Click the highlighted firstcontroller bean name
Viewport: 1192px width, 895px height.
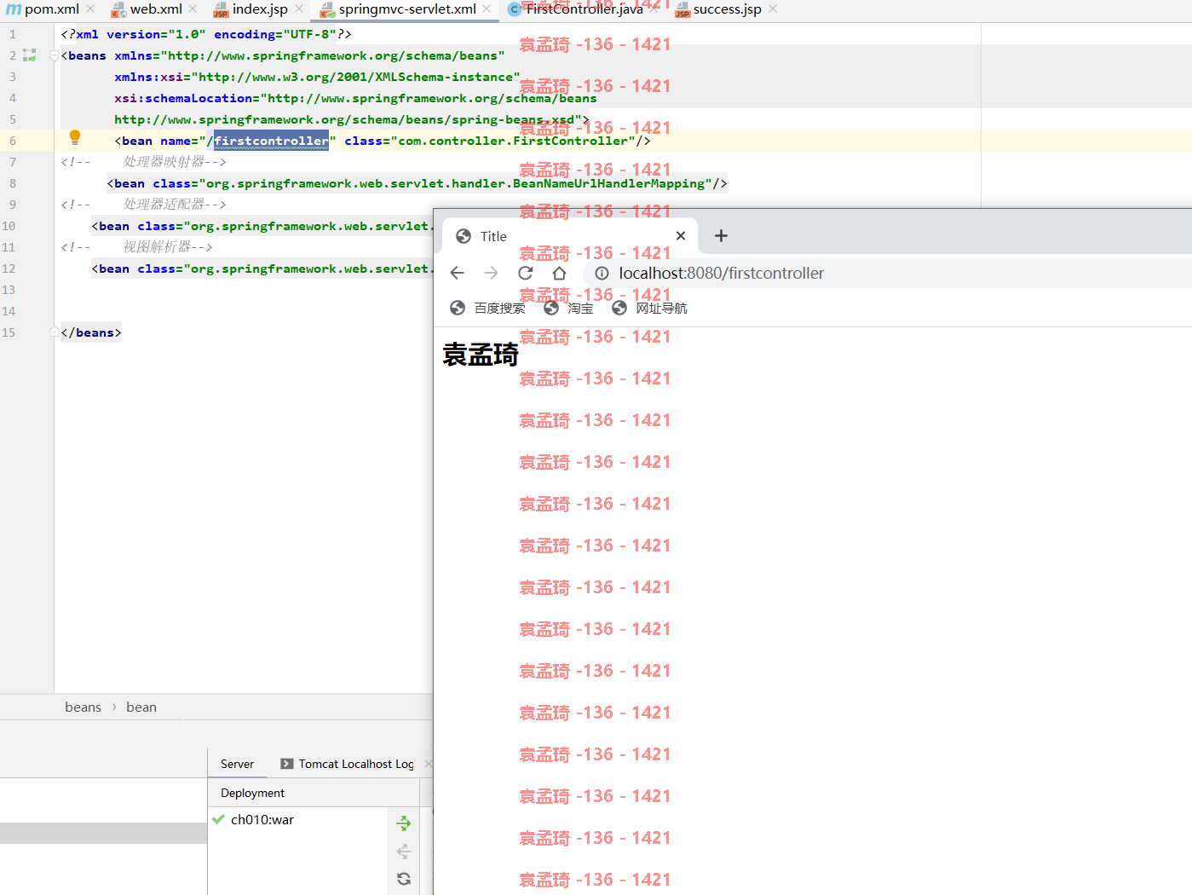[271, 141]
